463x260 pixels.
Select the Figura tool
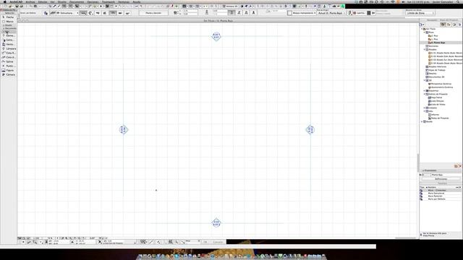[8, 71]
